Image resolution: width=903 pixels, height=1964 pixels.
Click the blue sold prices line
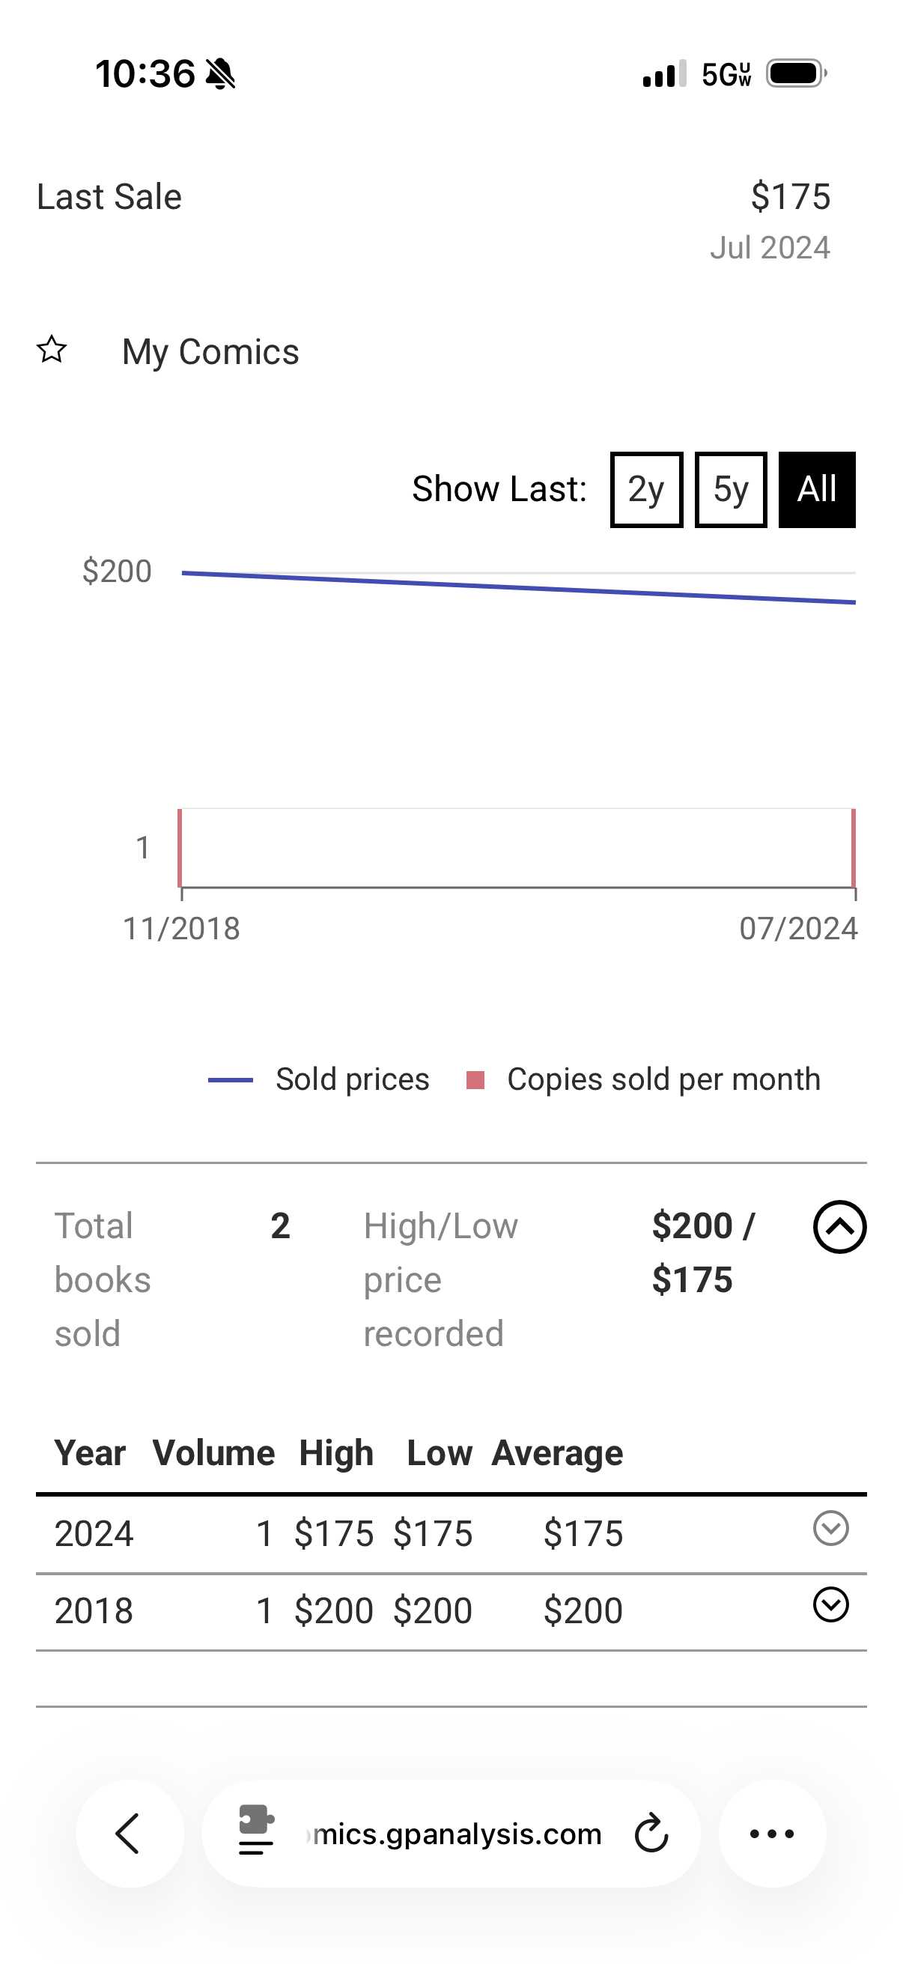point(518,587)
